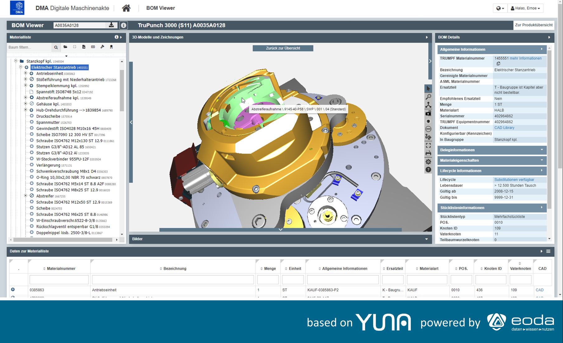This screenshot has width=563, height=343.
Task: Open the hamburger menu in Daten zur Materialliste
Action: point(548,251)
